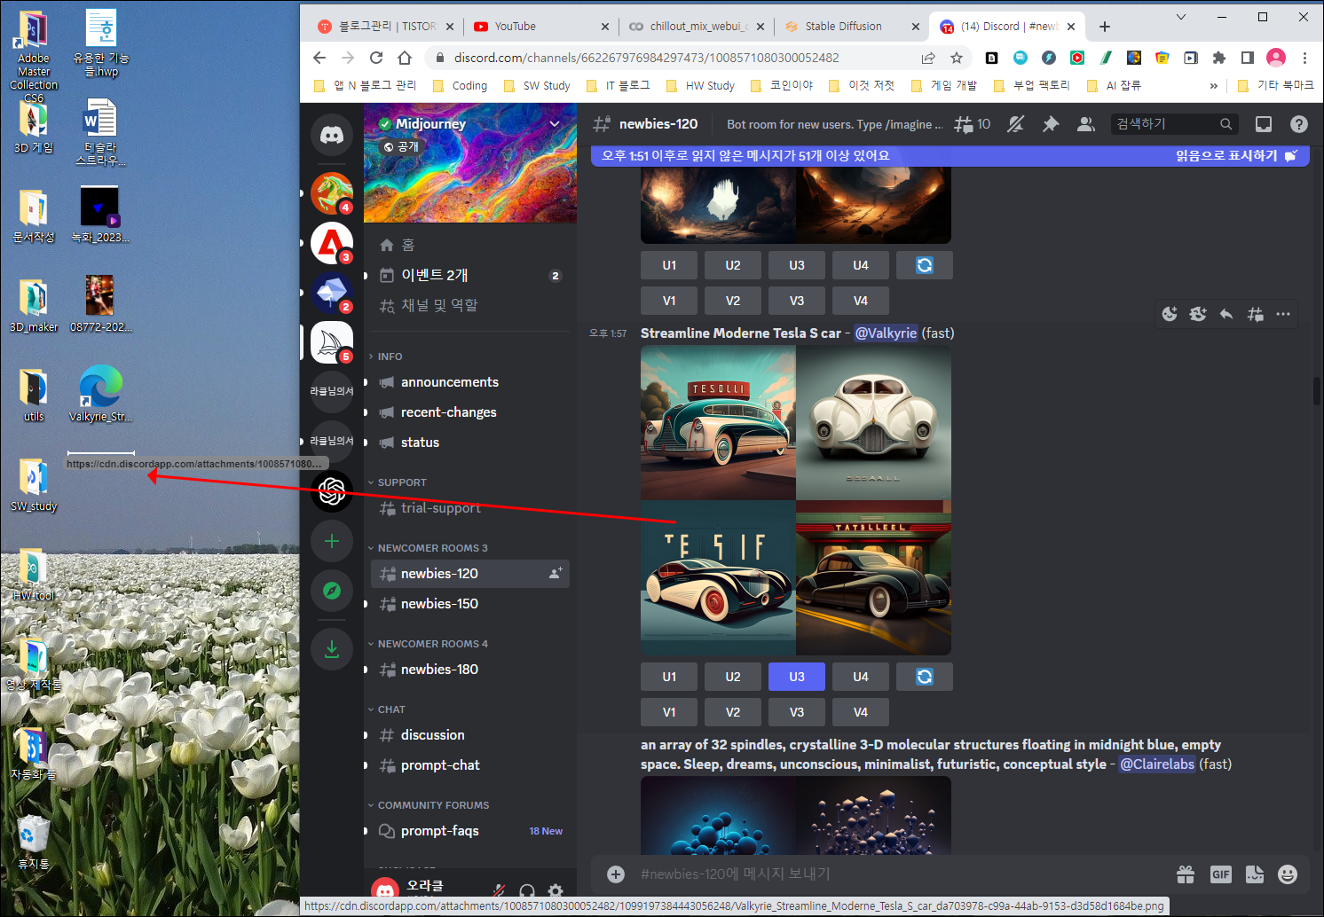Click the attach file plus icon in message box

[x=616, y=874]
